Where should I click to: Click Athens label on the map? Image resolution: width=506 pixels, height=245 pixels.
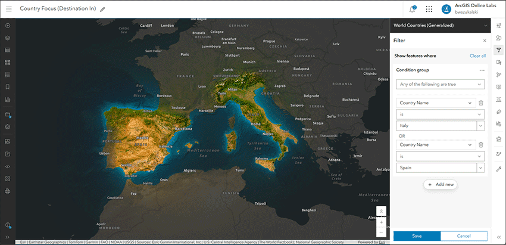coord(334,160)
